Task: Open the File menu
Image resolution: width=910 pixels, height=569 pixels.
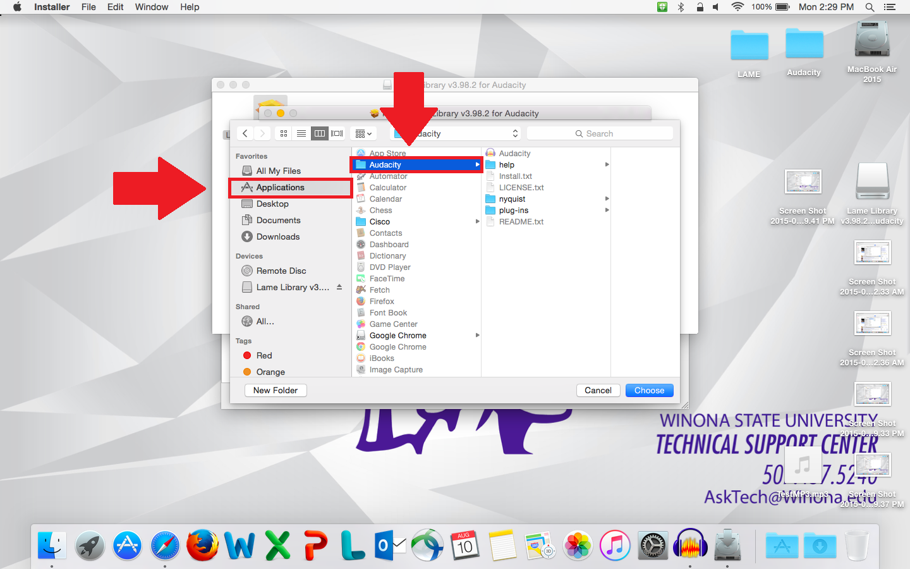Action: [x=88, y=7]
